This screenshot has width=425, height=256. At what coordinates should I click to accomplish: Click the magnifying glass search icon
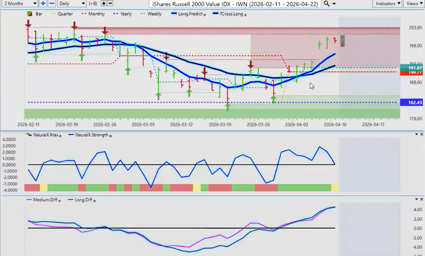(x=327, y=4)
